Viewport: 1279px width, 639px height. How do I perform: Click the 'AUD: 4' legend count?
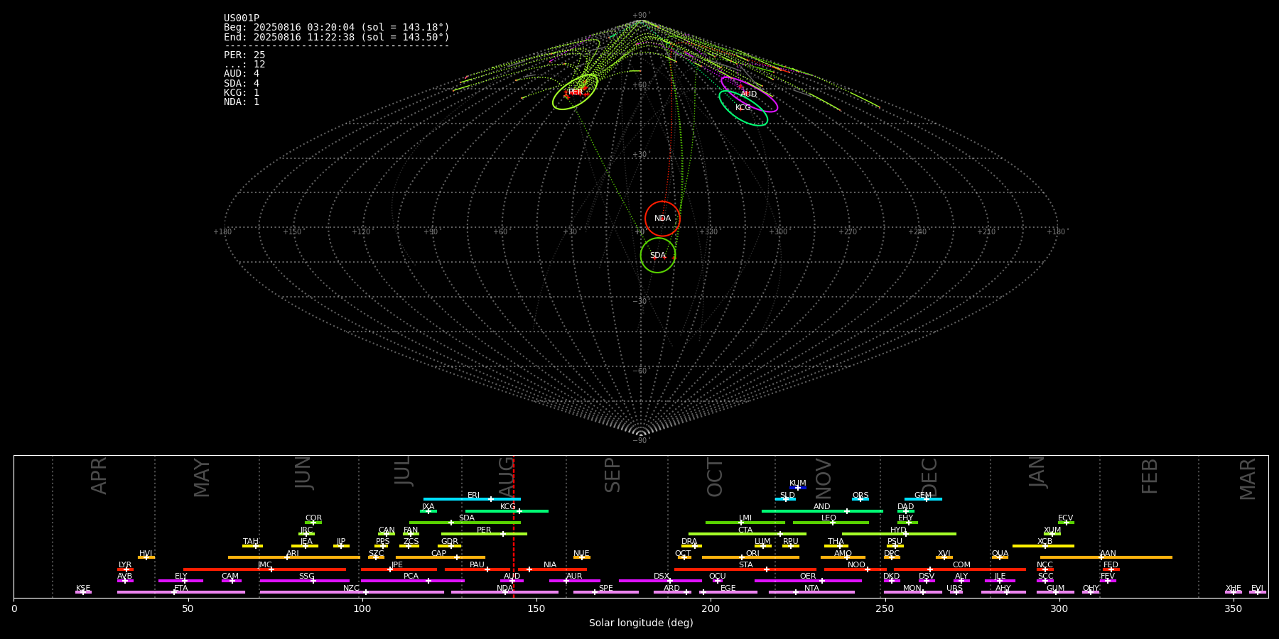click(242, 74)
